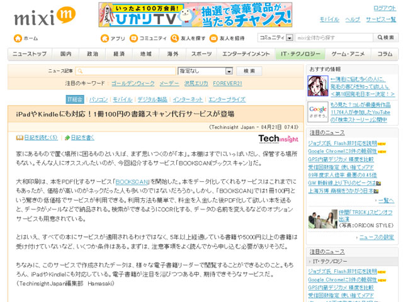Click the IT・テクノロジー sidebar section header
The image size is (403, 302).
click(x=353, y=262)
